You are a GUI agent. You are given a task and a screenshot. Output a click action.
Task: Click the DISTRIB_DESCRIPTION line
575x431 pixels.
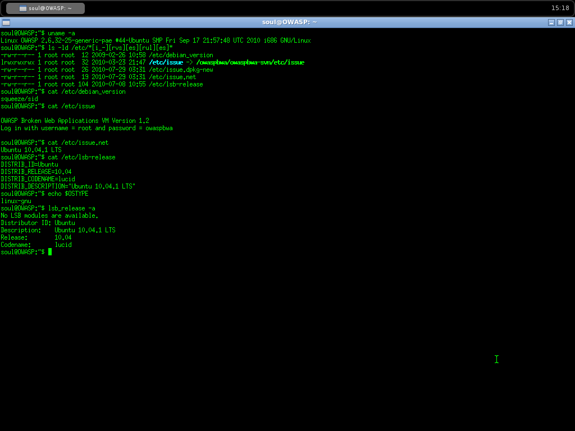point(68,186)
